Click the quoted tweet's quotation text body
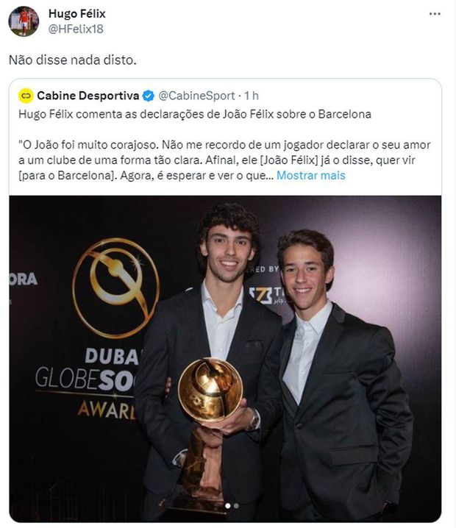This screenshot has width=456, height=528. [x=224, y=160]
